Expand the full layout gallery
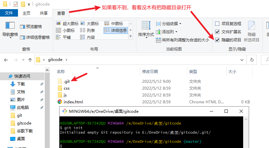This screenshot has width=269, height=148. (x=130, y=36)
